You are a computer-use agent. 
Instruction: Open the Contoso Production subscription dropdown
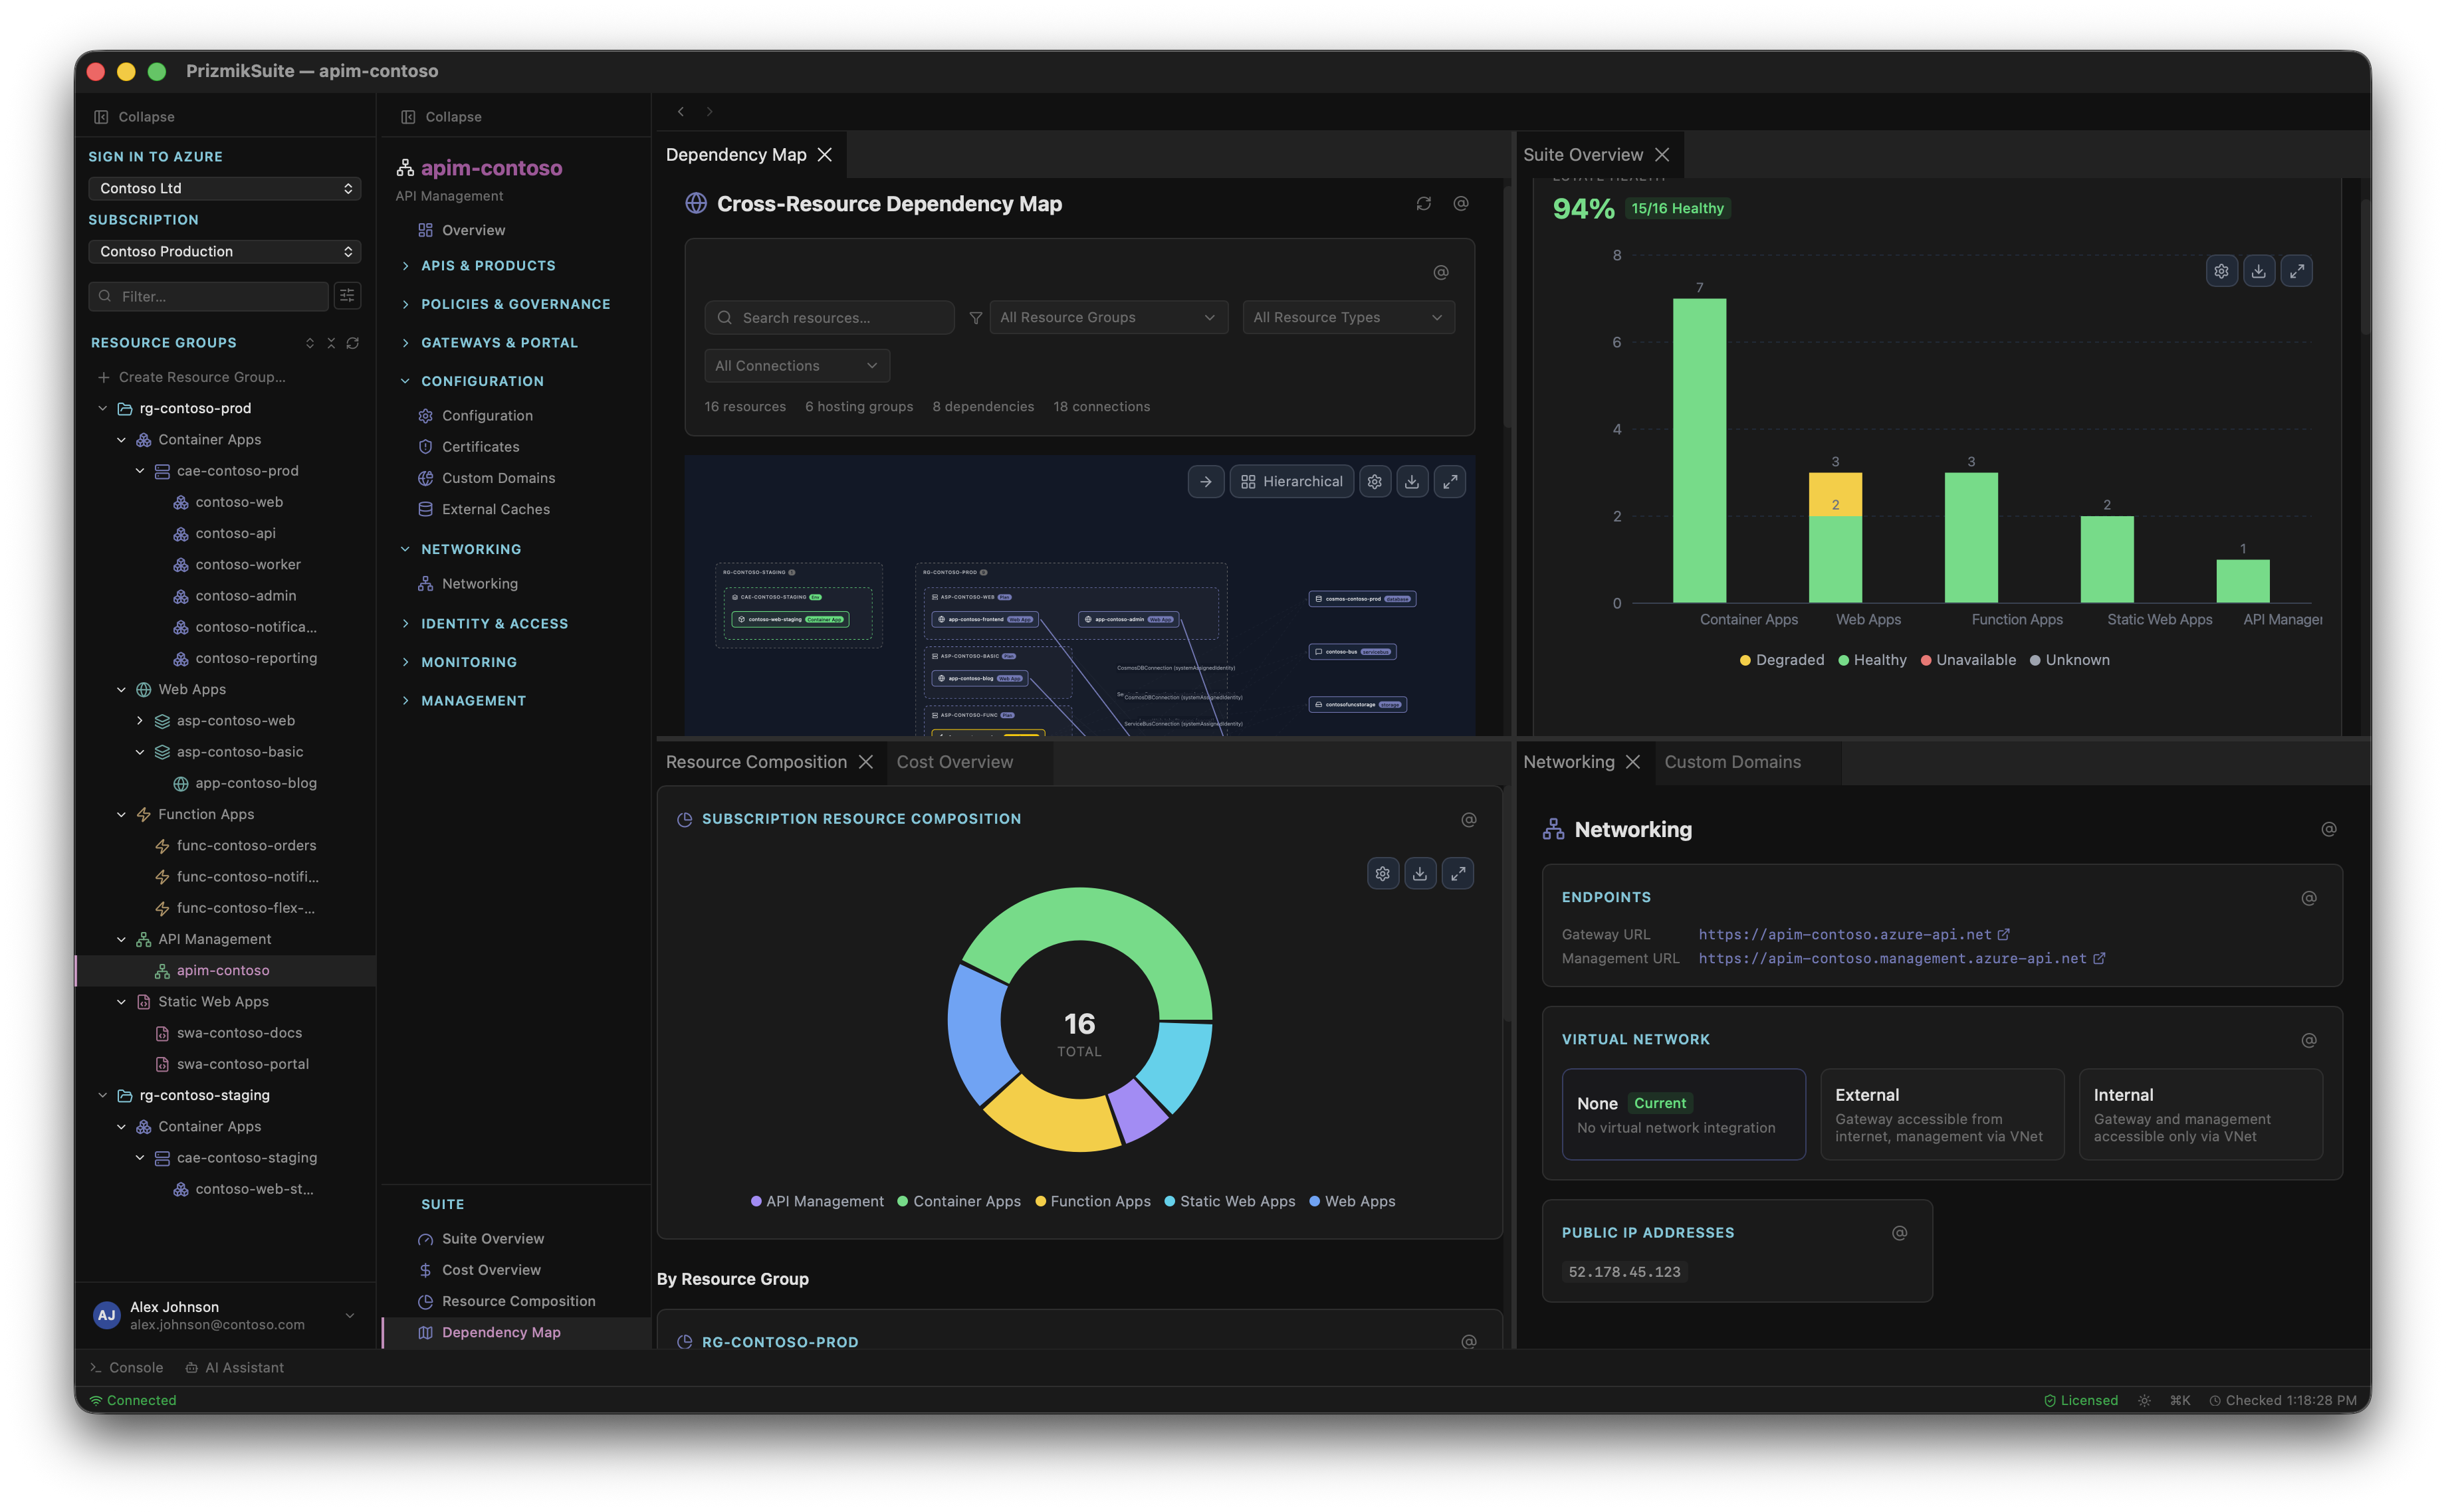click(224, 252)
